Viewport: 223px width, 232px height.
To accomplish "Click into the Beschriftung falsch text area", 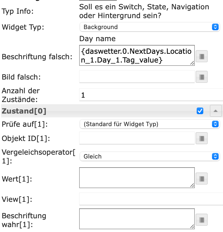I will [x=137, y=56].
